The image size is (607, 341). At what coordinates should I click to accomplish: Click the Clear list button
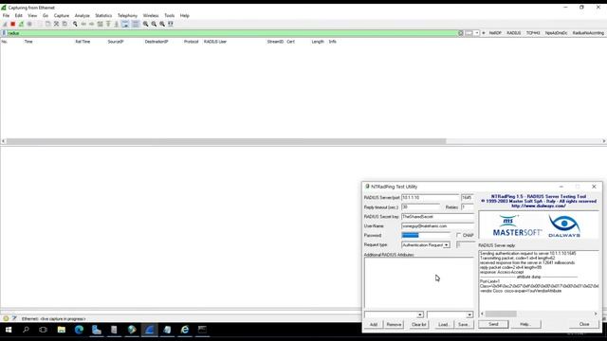click(x=419, y=324)
